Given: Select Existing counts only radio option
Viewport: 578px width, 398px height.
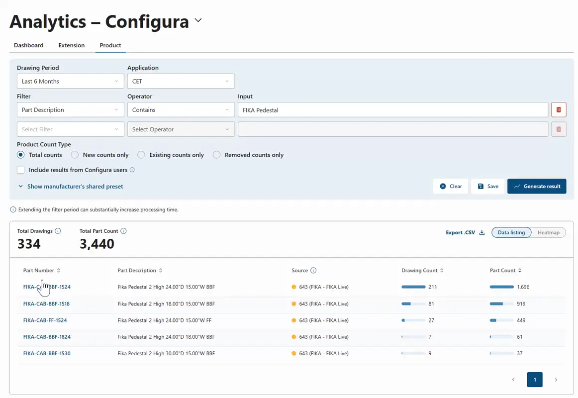Looking at the screenshot, I should click(x=141, y=155).
